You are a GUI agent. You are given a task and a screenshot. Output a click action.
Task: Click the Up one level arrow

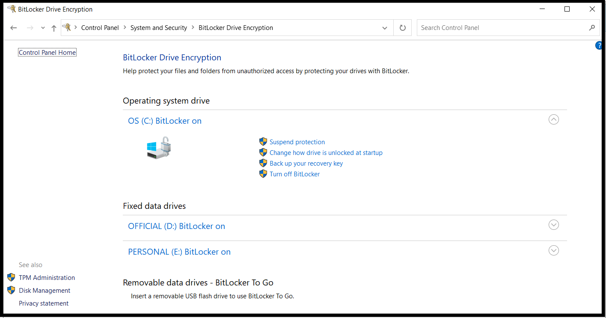pos(53,27)
